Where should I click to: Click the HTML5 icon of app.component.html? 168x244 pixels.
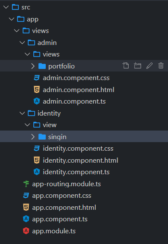pyautogui.click(x=26, y=207)
